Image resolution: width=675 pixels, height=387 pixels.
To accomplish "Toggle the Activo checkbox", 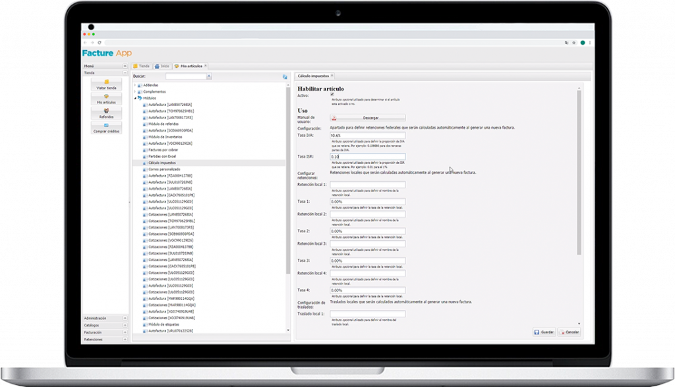I will pyautogui.click(x=332, y=95).
